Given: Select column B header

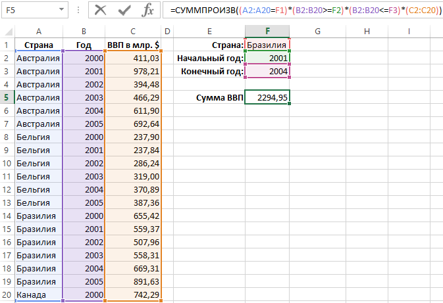Looking at the screenshot, I should pyautogui.click(x=84, y=32).
